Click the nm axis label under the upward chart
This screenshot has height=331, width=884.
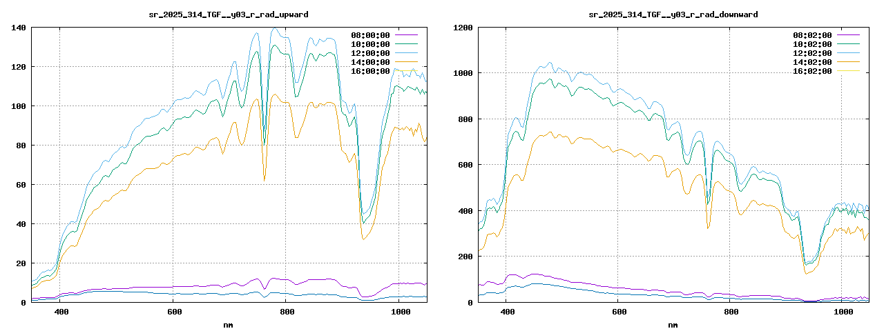point(229,323)
